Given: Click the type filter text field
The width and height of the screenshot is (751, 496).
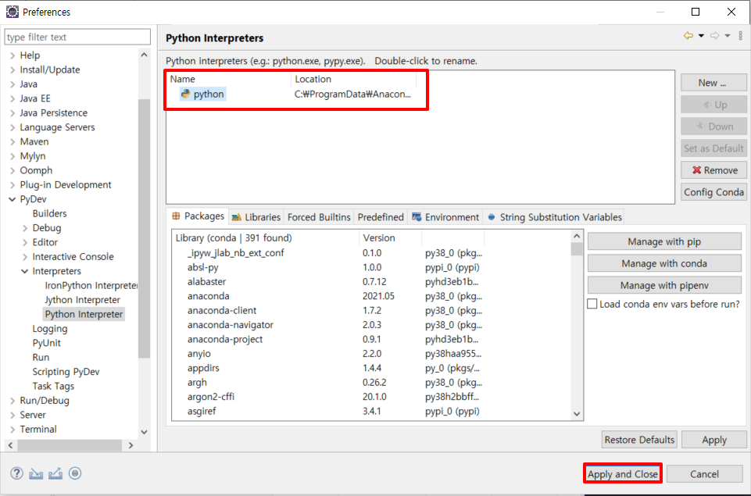Looking at the screenshot, I should click(x=77, y=37).
